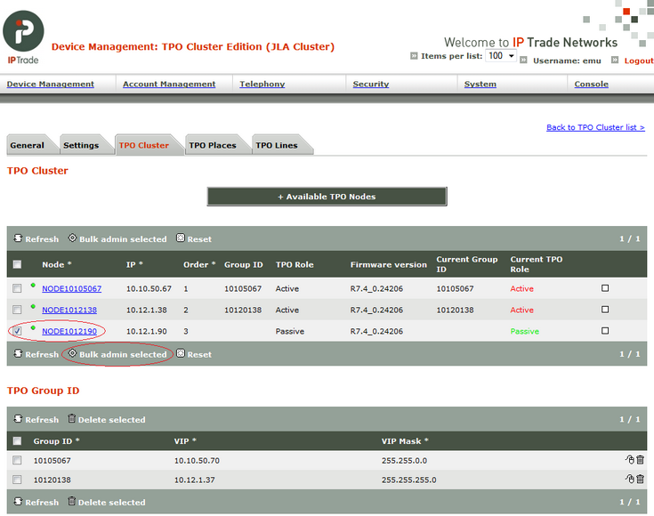654x516 pixels.
Task: Open the NODE10105067 link
Action: click(72, 288)
